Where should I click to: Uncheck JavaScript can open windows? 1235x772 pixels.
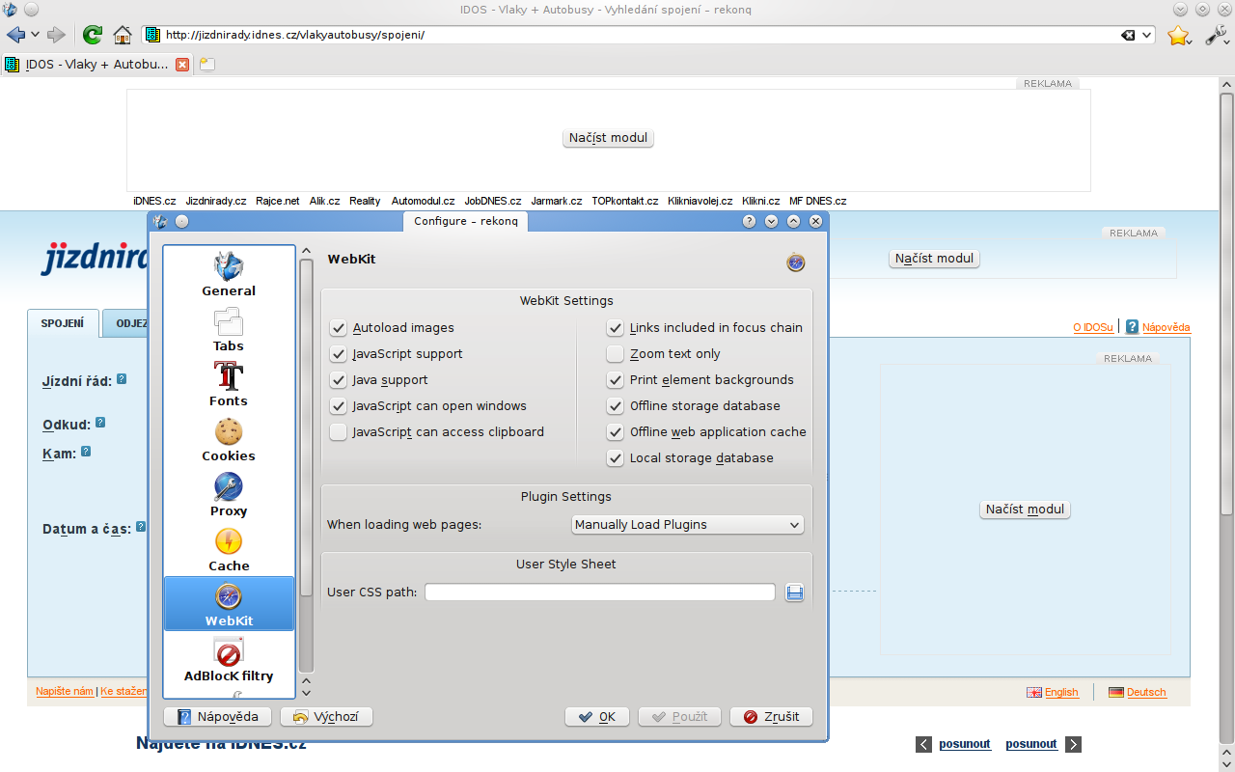[338, 406]
